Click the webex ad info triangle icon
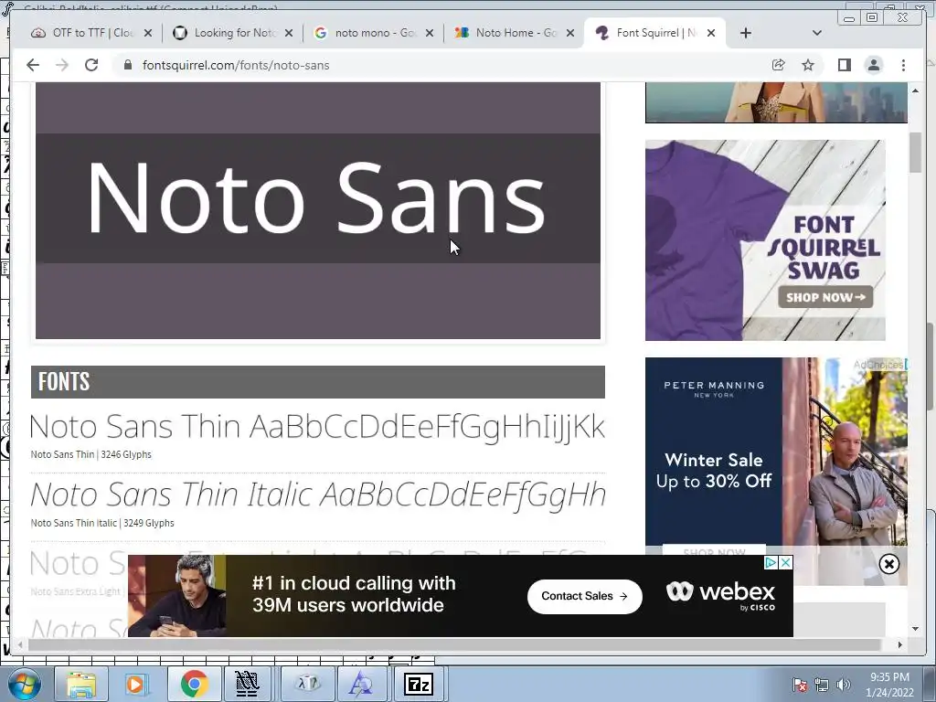The width and height of the screenshot is (936, 702). click(x=771, y=563)
